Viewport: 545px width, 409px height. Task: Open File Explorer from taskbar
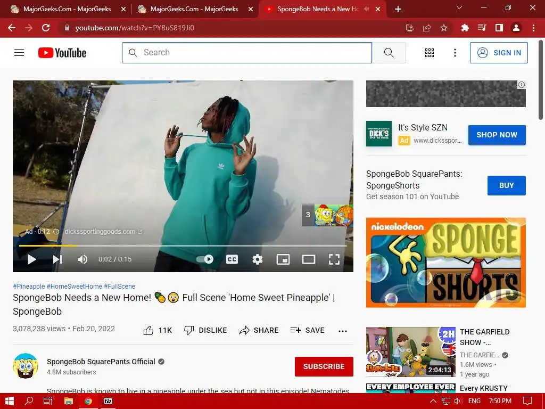(x=69, y=401)
